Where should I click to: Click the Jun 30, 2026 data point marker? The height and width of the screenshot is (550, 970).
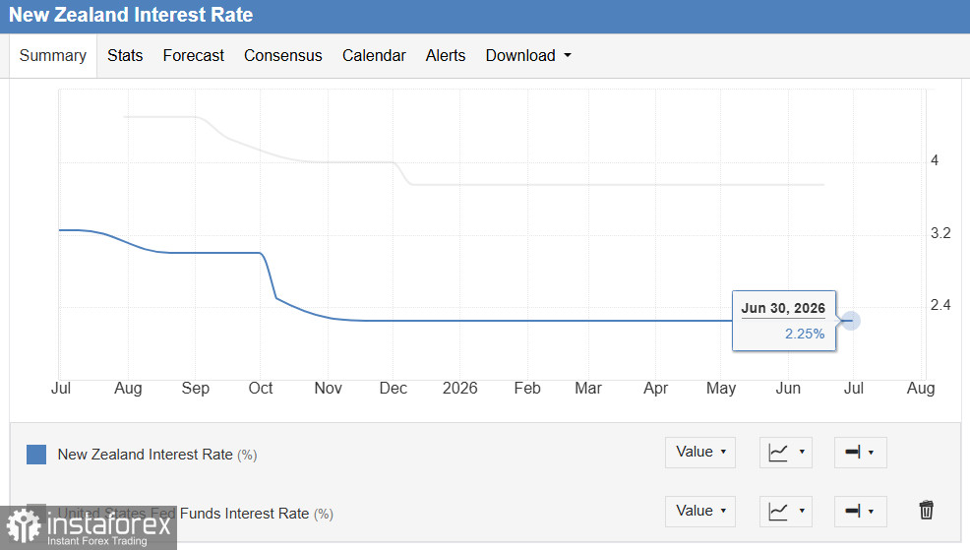[851, 321]
